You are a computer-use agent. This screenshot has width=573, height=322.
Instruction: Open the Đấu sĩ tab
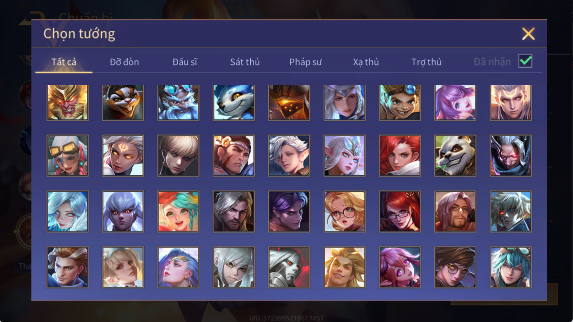coord(184,62)
